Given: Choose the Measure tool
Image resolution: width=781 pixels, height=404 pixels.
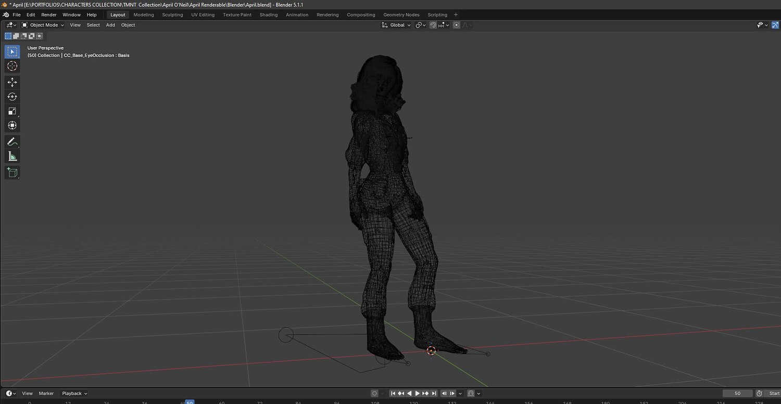Looking at the screenshot, I should (12, 156).
